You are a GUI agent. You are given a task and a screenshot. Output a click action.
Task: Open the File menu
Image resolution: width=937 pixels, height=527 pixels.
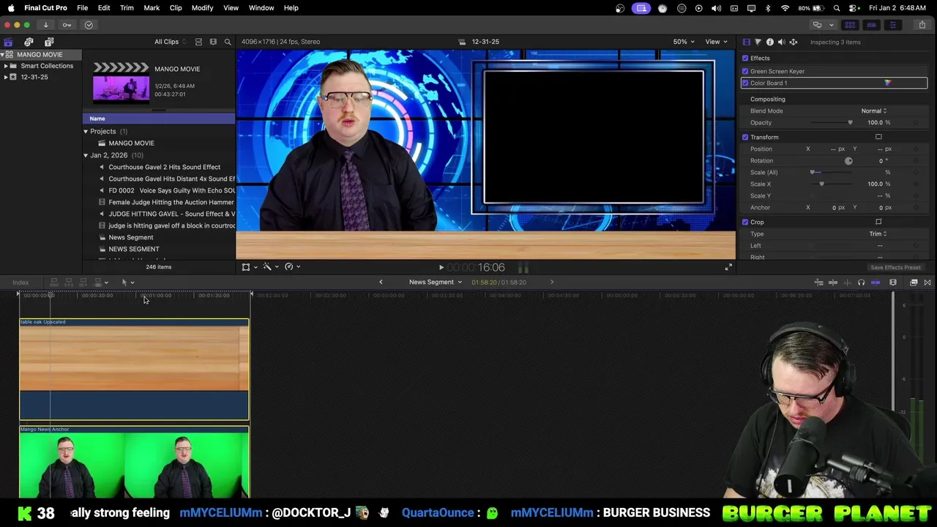click(x=82, y=7)
